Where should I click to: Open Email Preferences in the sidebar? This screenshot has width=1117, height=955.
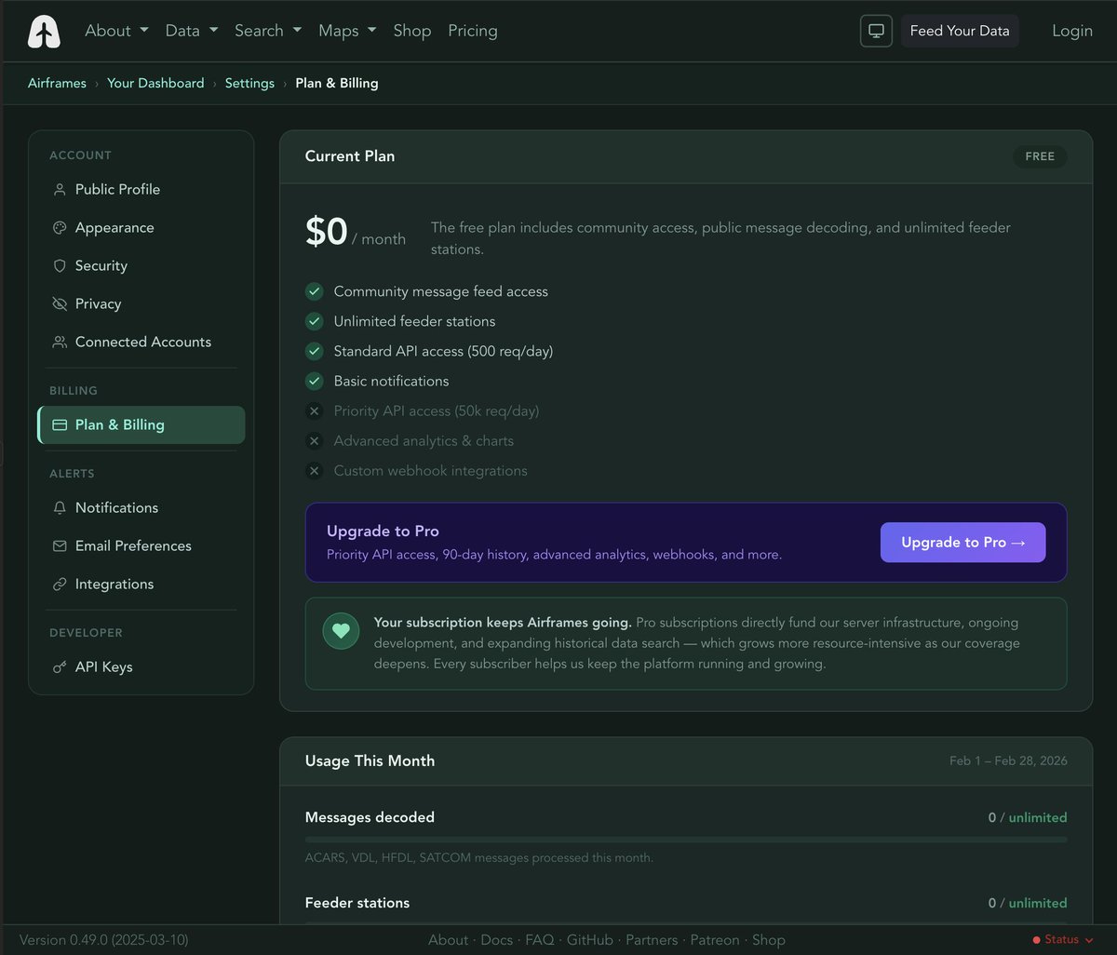coord(141,546)
